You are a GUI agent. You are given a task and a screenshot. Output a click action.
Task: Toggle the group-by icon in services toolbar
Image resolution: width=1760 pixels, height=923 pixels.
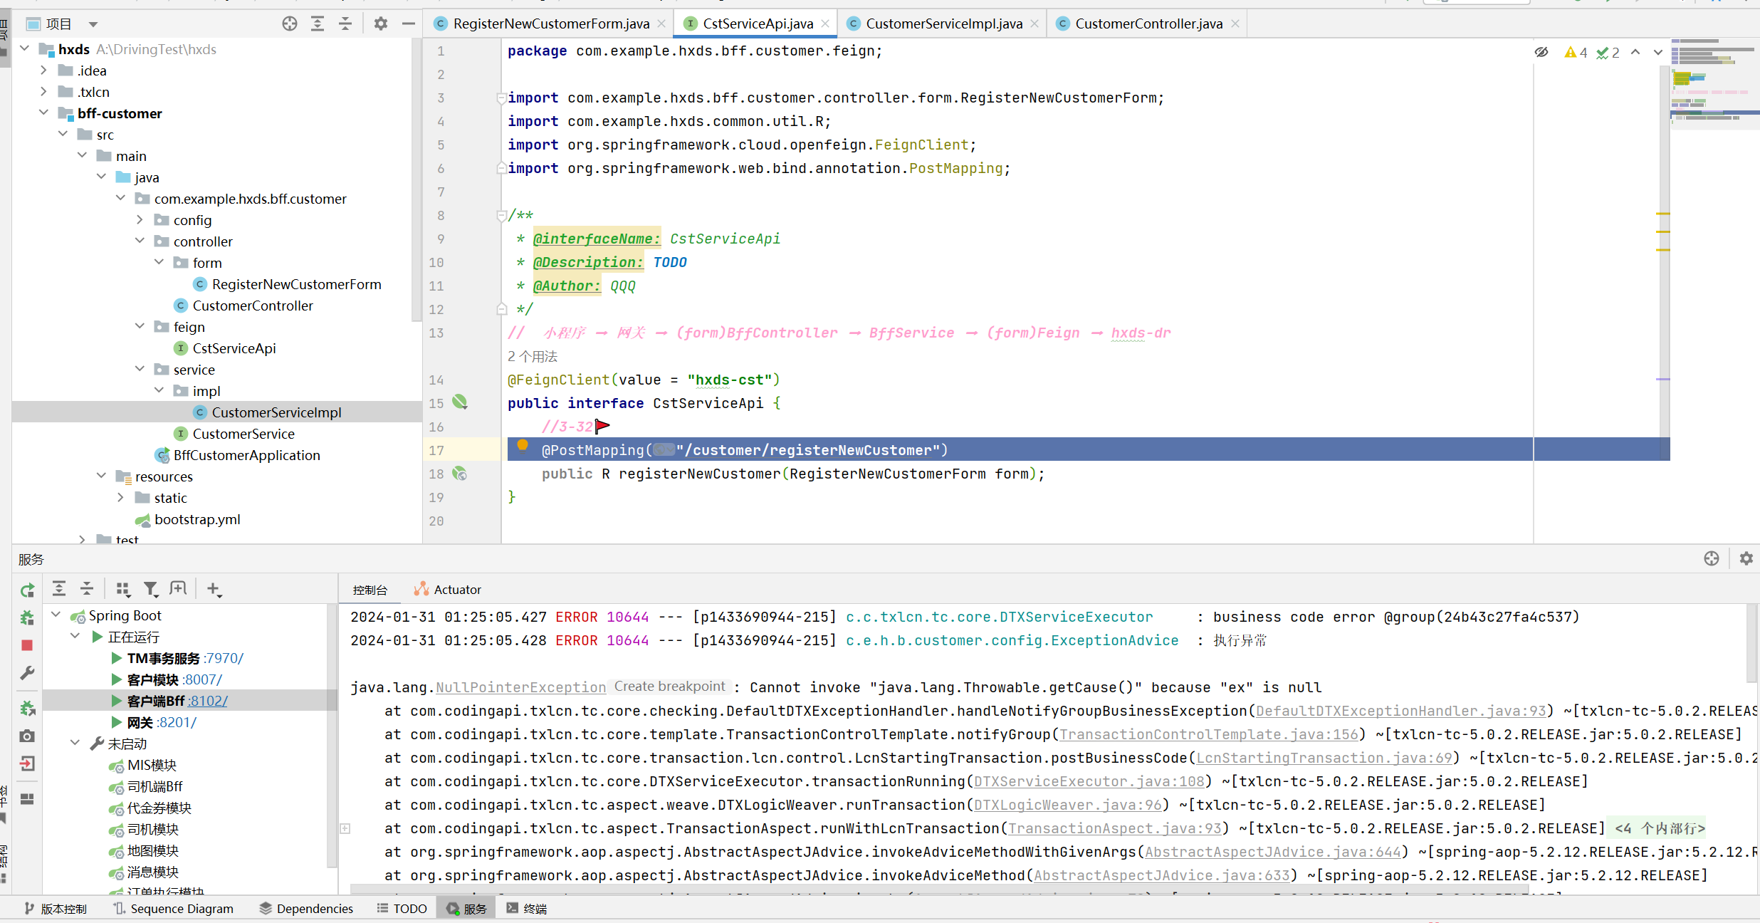pyautogui.click(x=122, y=589)
